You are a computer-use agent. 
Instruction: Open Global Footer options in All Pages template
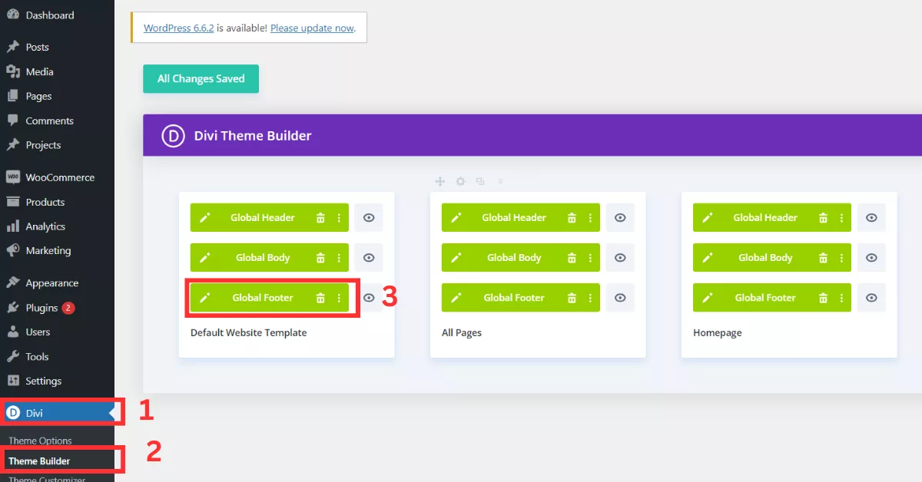coord(590,298)
